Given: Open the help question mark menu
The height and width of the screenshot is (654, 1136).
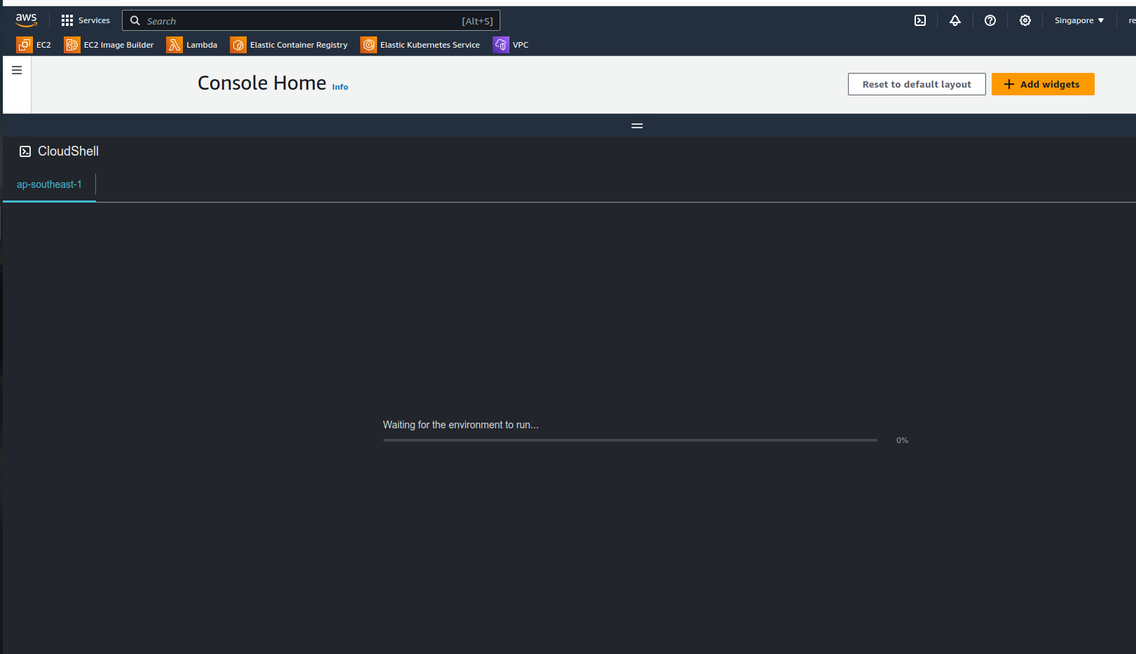Looking at the screenshot, I should click(990, 20).
